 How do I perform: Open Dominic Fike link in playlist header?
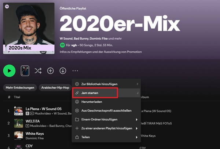(99, 39)
